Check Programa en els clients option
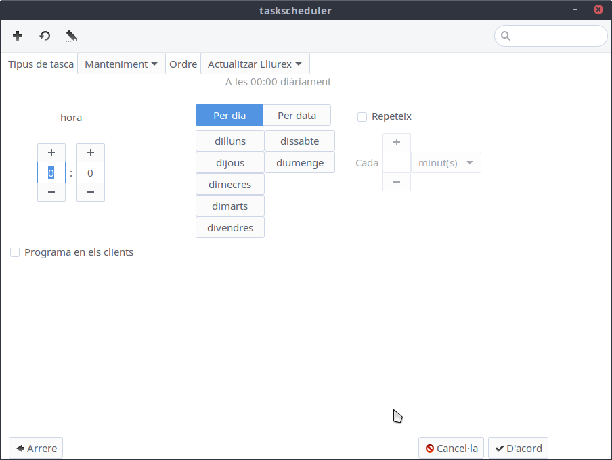The height and width of the screenshot is (460, 612). coord(15,252)
